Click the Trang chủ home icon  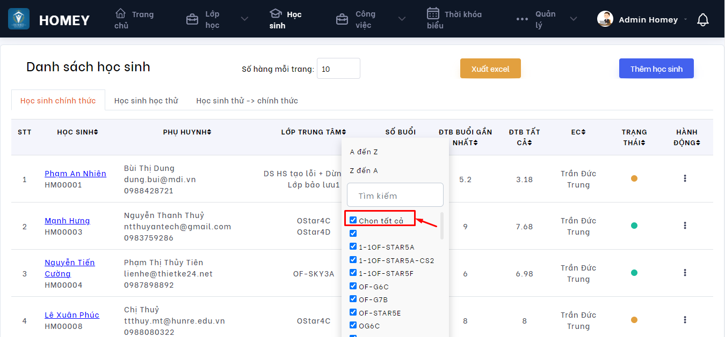click(x=121, y=13)
